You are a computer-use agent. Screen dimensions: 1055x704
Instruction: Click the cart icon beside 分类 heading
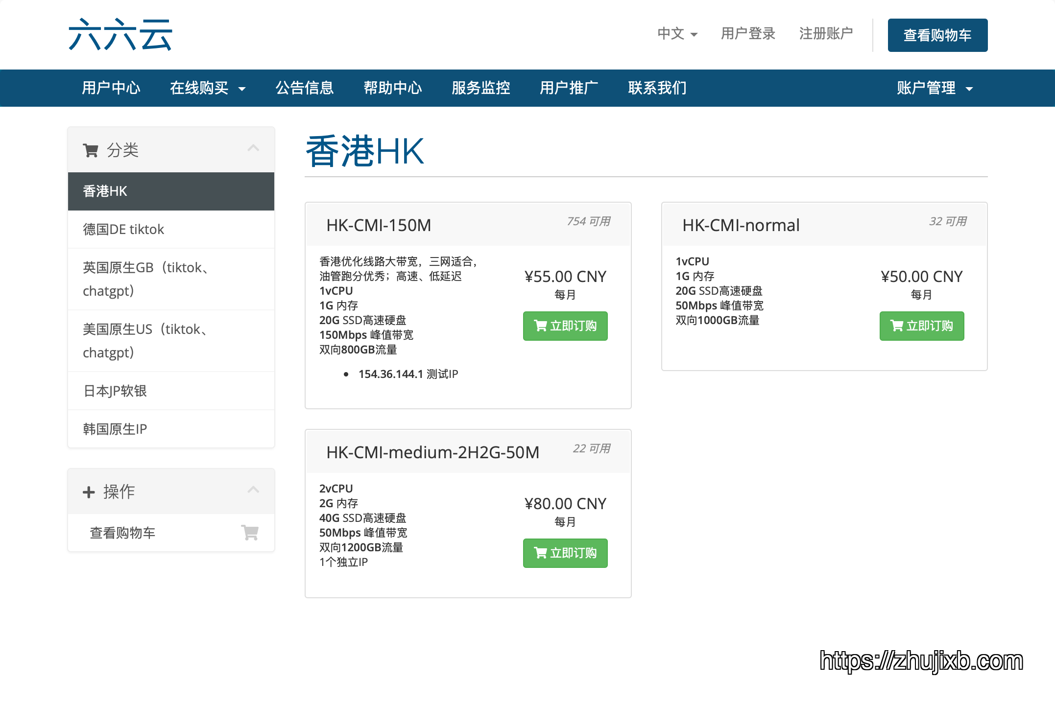tap(91, 150)
